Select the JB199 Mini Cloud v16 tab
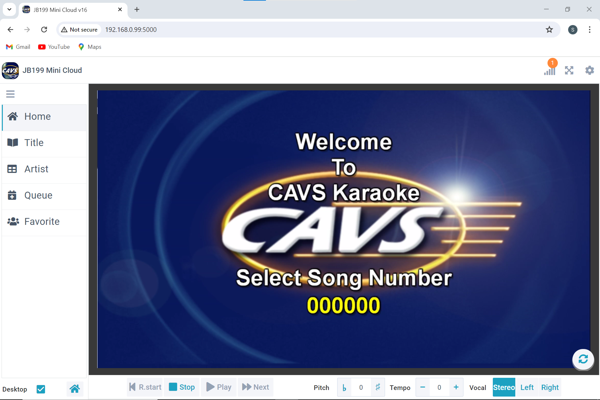The image size is (600, 400). point(72,10)
